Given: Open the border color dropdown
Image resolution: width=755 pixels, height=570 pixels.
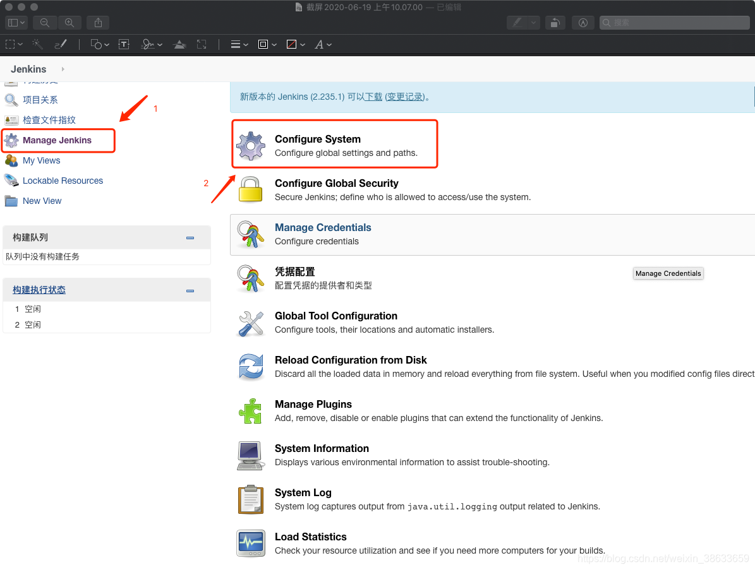Looking at the screenshot, I should (x=267, y=44).
